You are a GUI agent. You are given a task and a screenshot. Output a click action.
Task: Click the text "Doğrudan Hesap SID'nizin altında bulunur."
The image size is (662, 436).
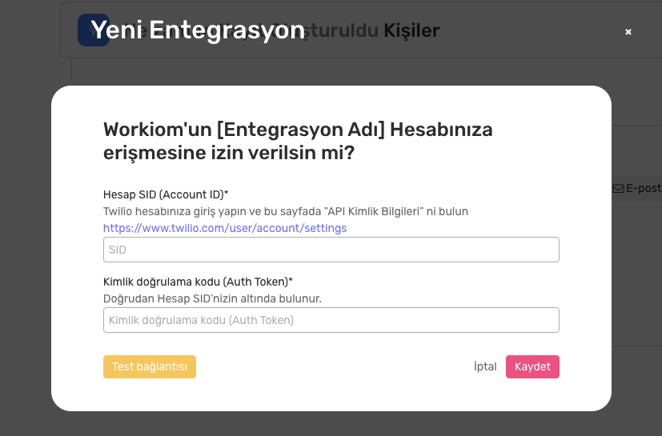[x=212, y=298]
